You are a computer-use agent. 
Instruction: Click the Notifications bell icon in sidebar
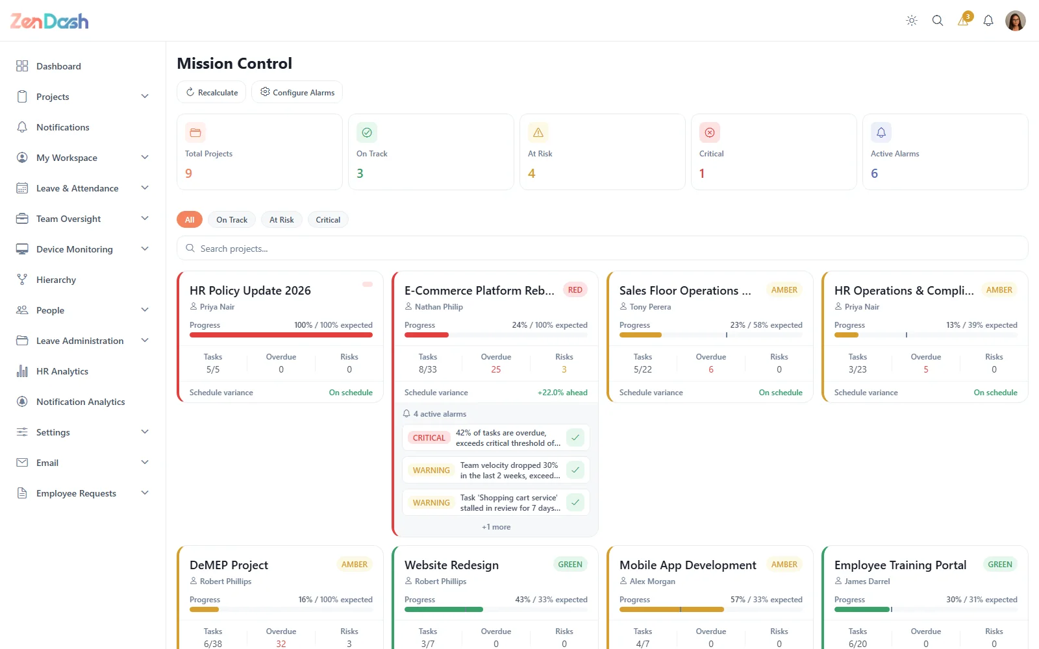(x=22, y=127)
